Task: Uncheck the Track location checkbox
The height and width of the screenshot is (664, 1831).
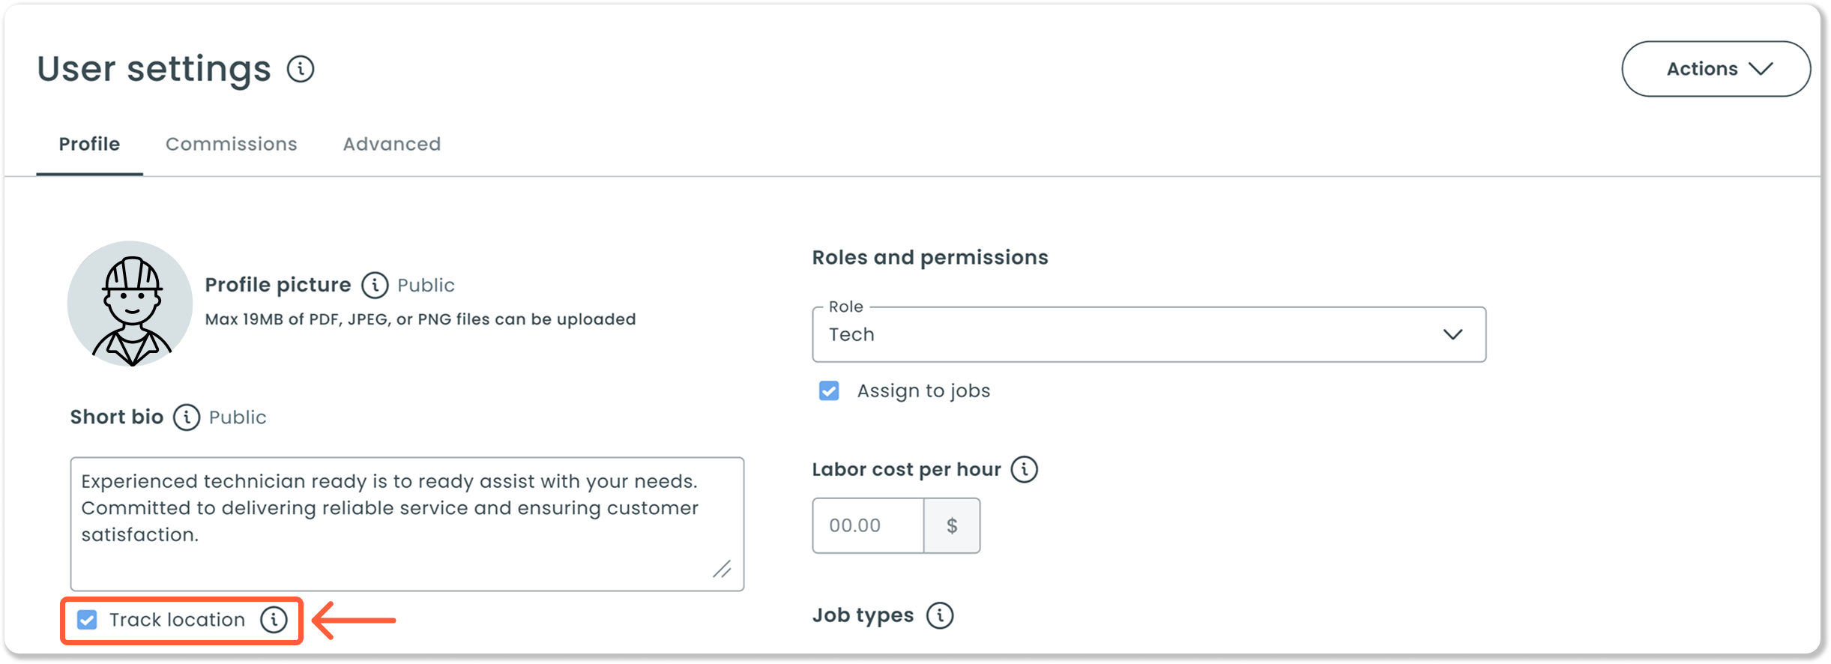Action: (87, 620)
